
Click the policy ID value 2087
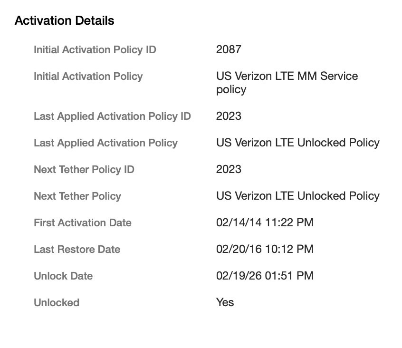(229, 50)
